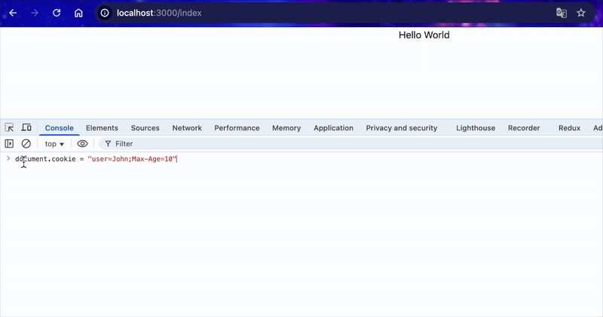
Task: Switch to the Elements tab
Action: 102,128
